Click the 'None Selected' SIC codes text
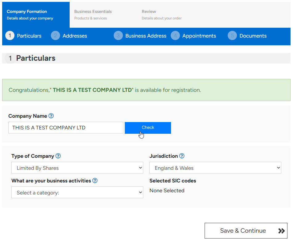This screenshot has height=241, width=293. [167, 190]
